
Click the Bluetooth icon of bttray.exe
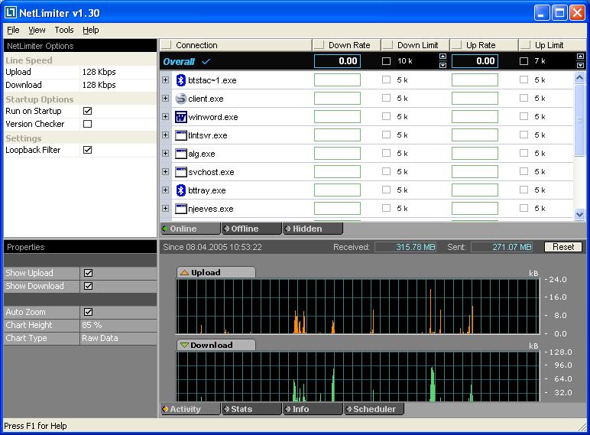coord(181,190)
